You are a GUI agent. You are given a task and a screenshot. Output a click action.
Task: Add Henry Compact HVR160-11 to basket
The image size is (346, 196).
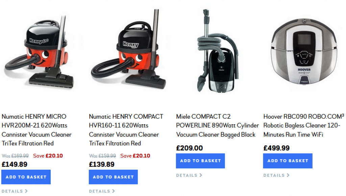pos(113,177)
